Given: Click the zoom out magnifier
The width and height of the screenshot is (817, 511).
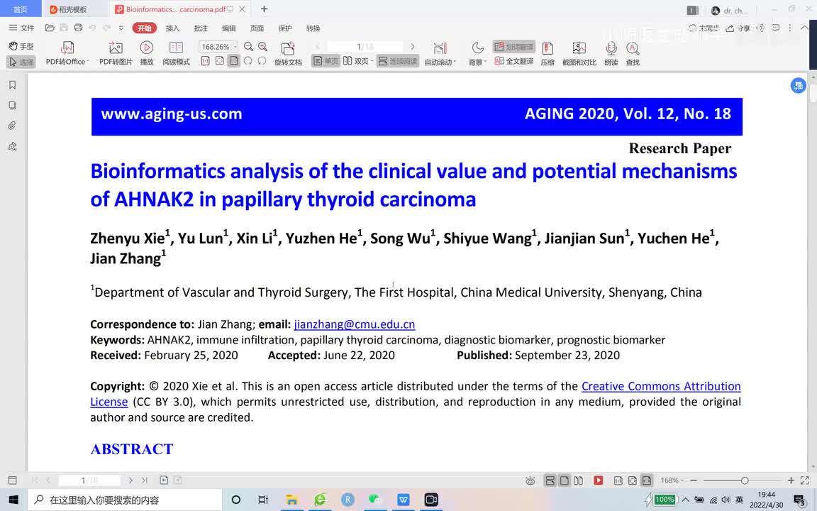Looking at the screenshot, I should (x=248, y=47).
